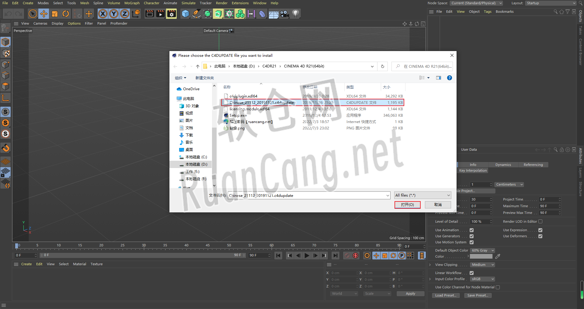Switch to Polygons mode in left toolbar
Viewport: 584px width, 309px height.
coord(5,86)
